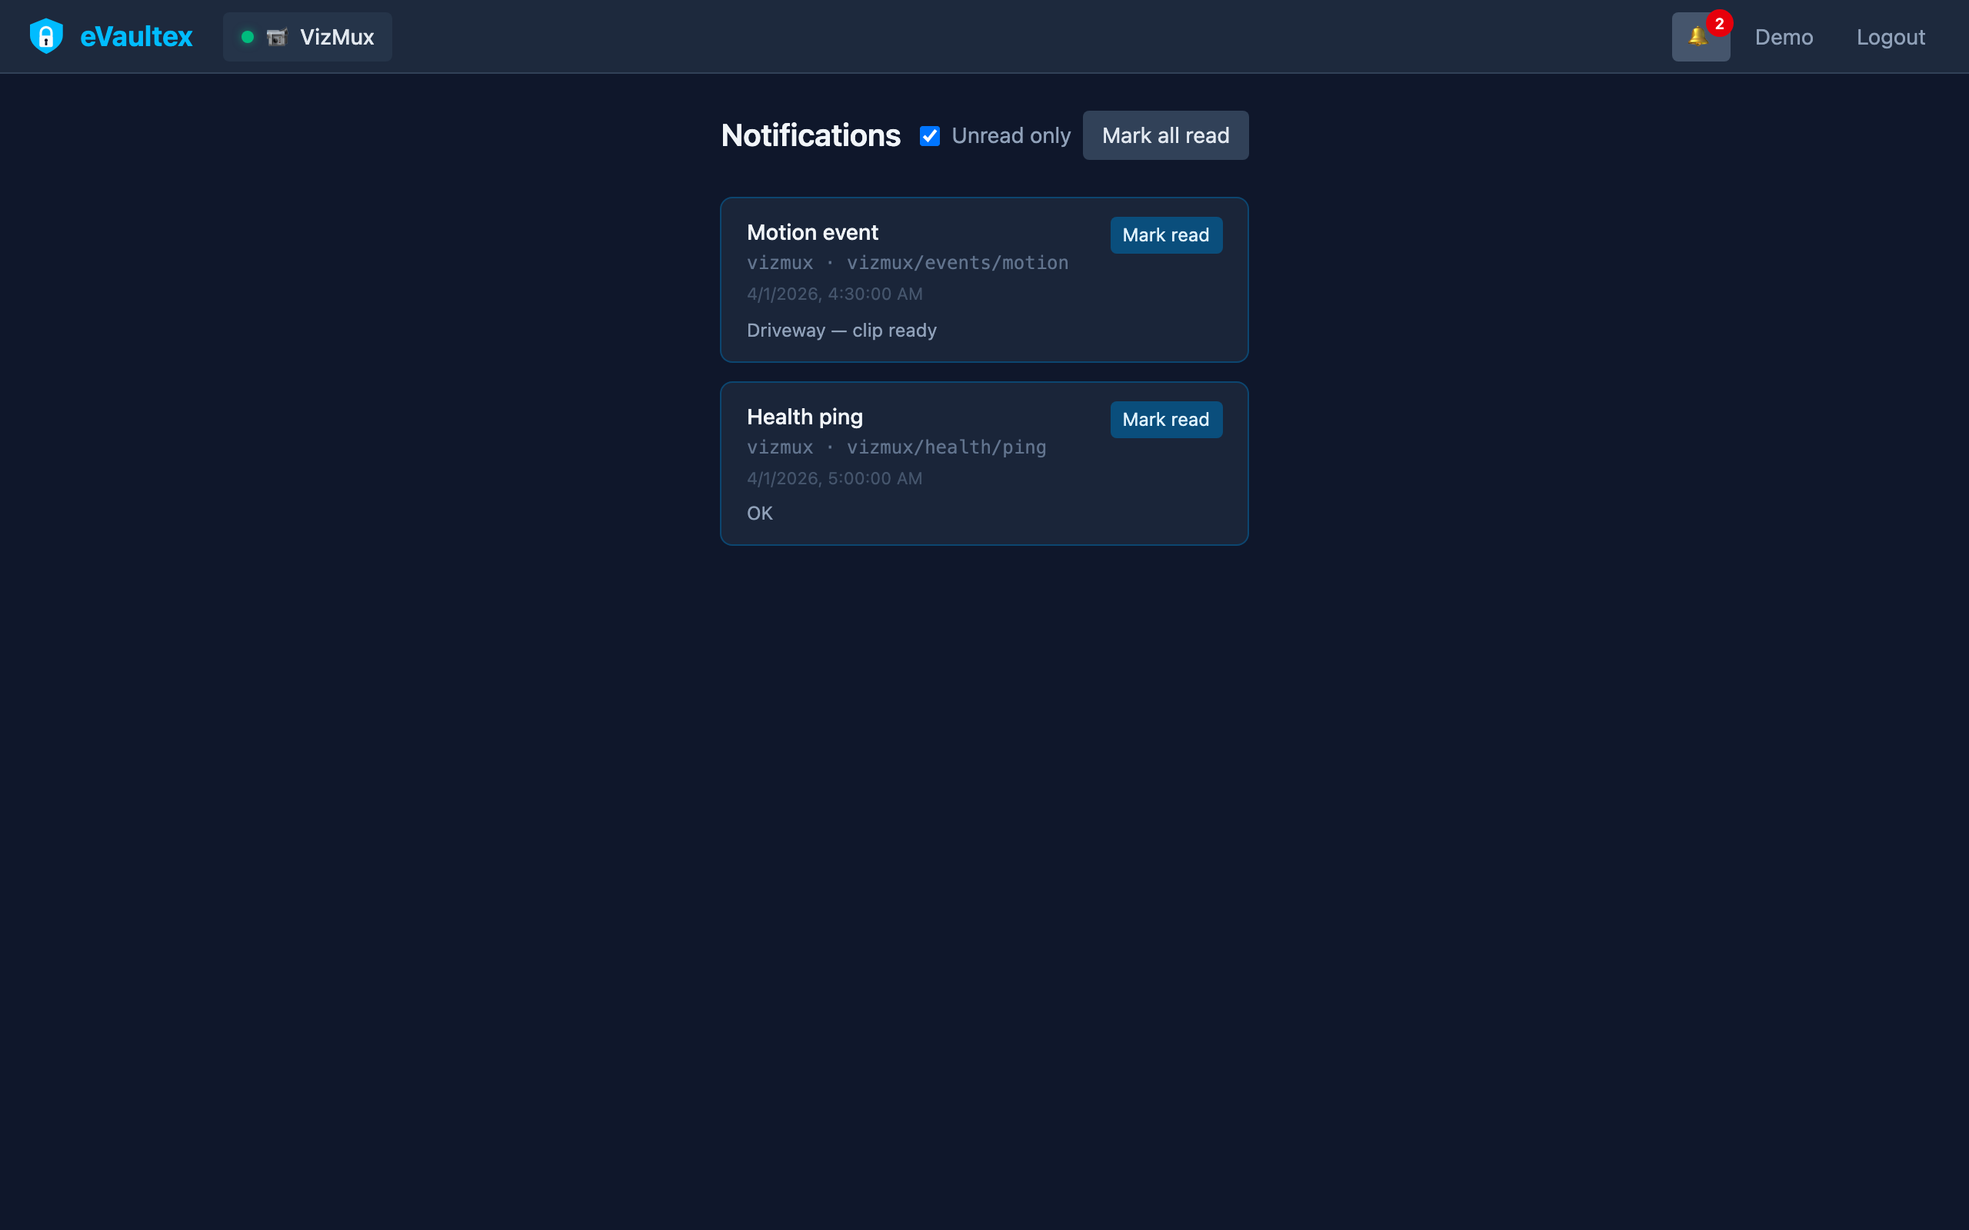Click the vizmux/health/ping topic text
This screenshot has width=1969, height=1230.
coord(946,447)
